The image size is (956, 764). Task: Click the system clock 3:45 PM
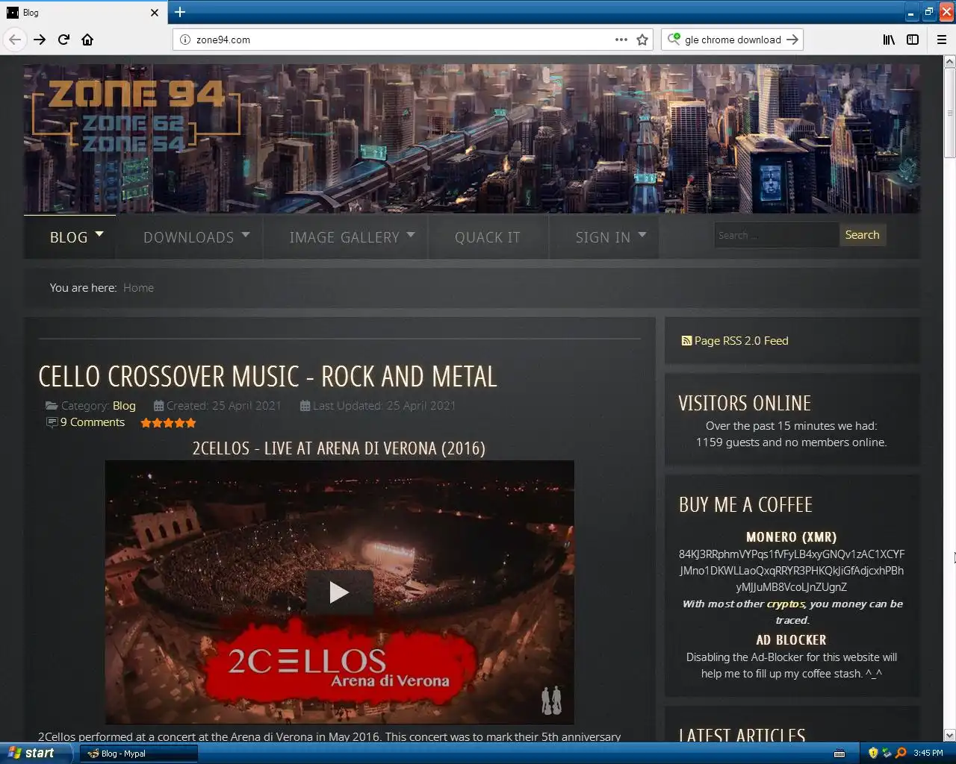point(928,753)
